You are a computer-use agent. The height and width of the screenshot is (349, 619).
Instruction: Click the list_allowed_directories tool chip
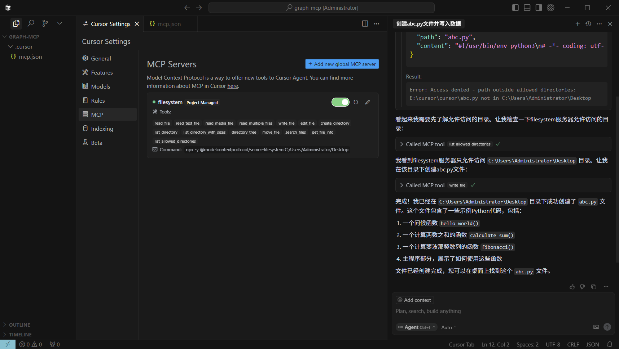click(175, 141)
